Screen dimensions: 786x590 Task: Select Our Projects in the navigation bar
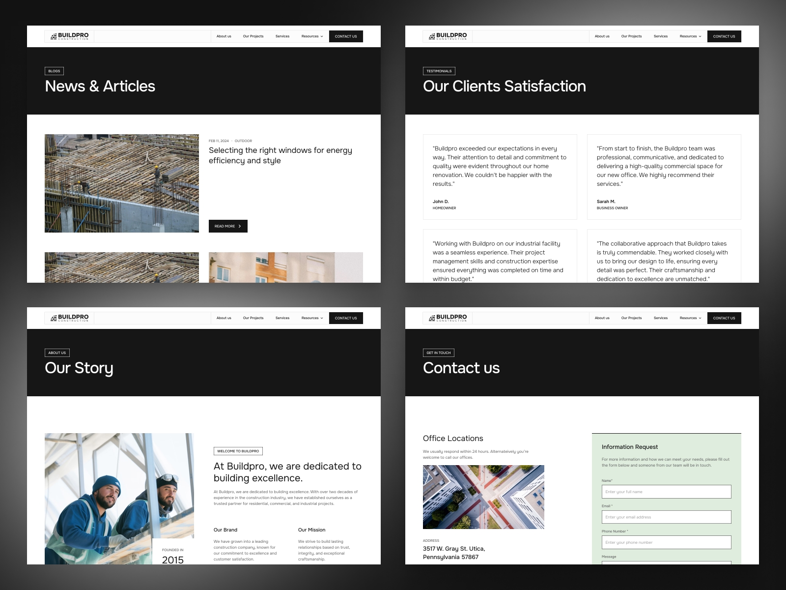pyautogui.click(x=253, y=36)
